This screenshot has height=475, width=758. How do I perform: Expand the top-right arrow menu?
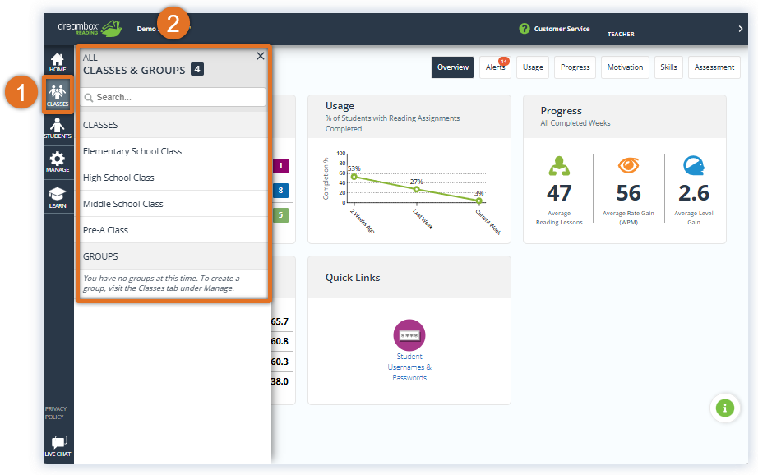741,29
